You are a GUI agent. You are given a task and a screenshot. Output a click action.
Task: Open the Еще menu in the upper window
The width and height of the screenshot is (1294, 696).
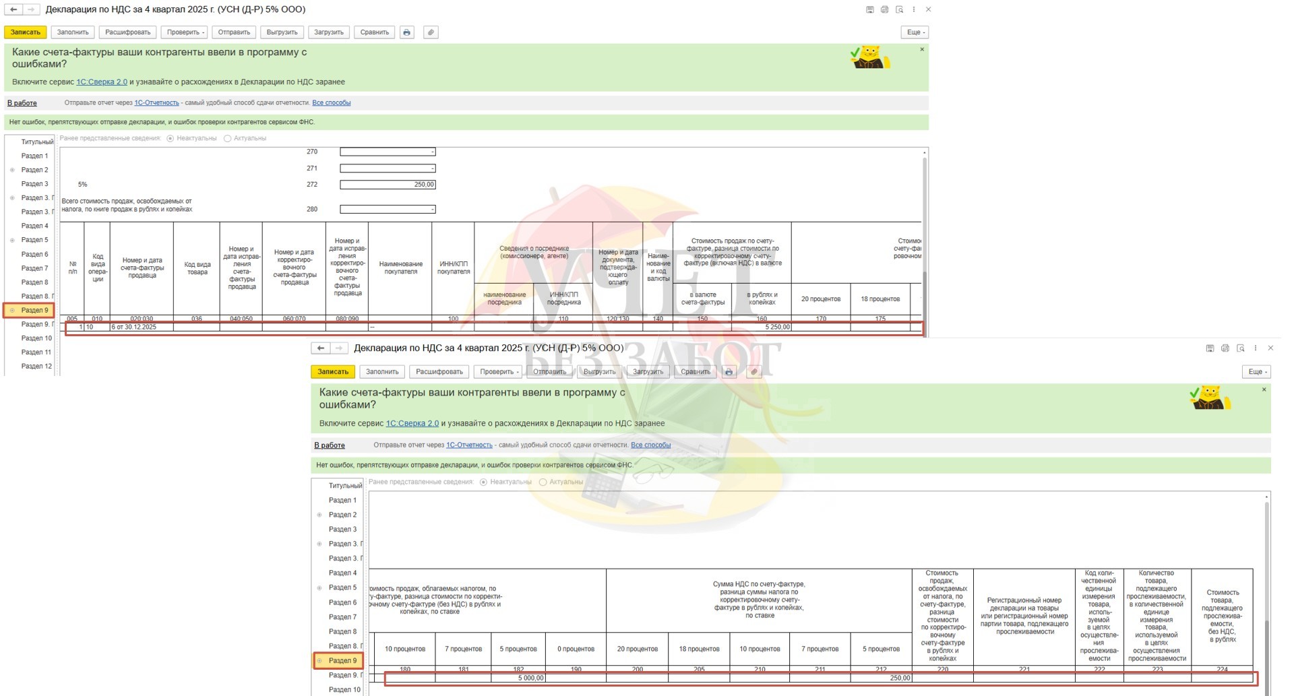[x=915, y=32]
